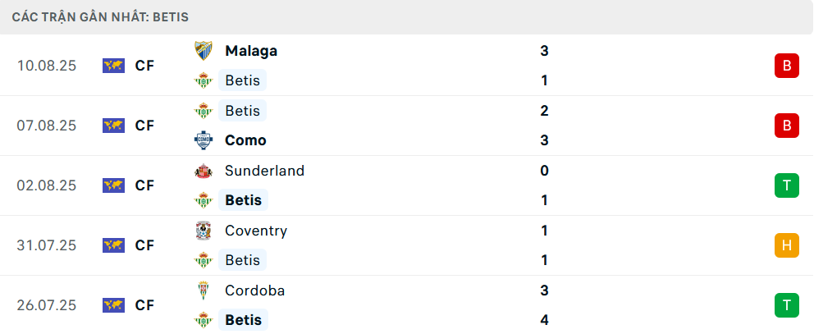
Task: Click the CF label on 07.08.25 row
Action: [144, 126]
